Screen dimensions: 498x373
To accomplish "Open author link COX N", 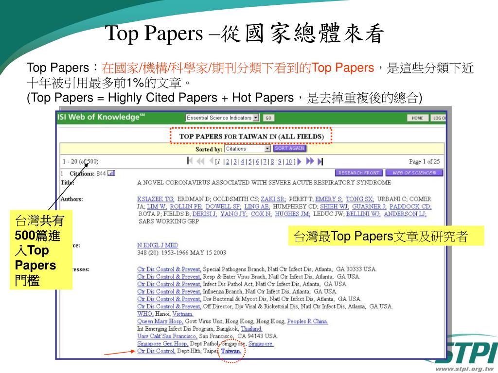I will pyautogui.click(x=261, y=214).
